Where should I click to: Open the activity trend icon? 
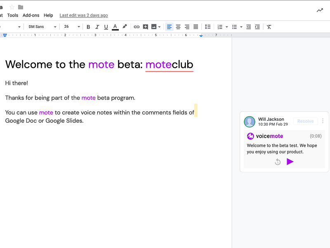coord(320,10)
